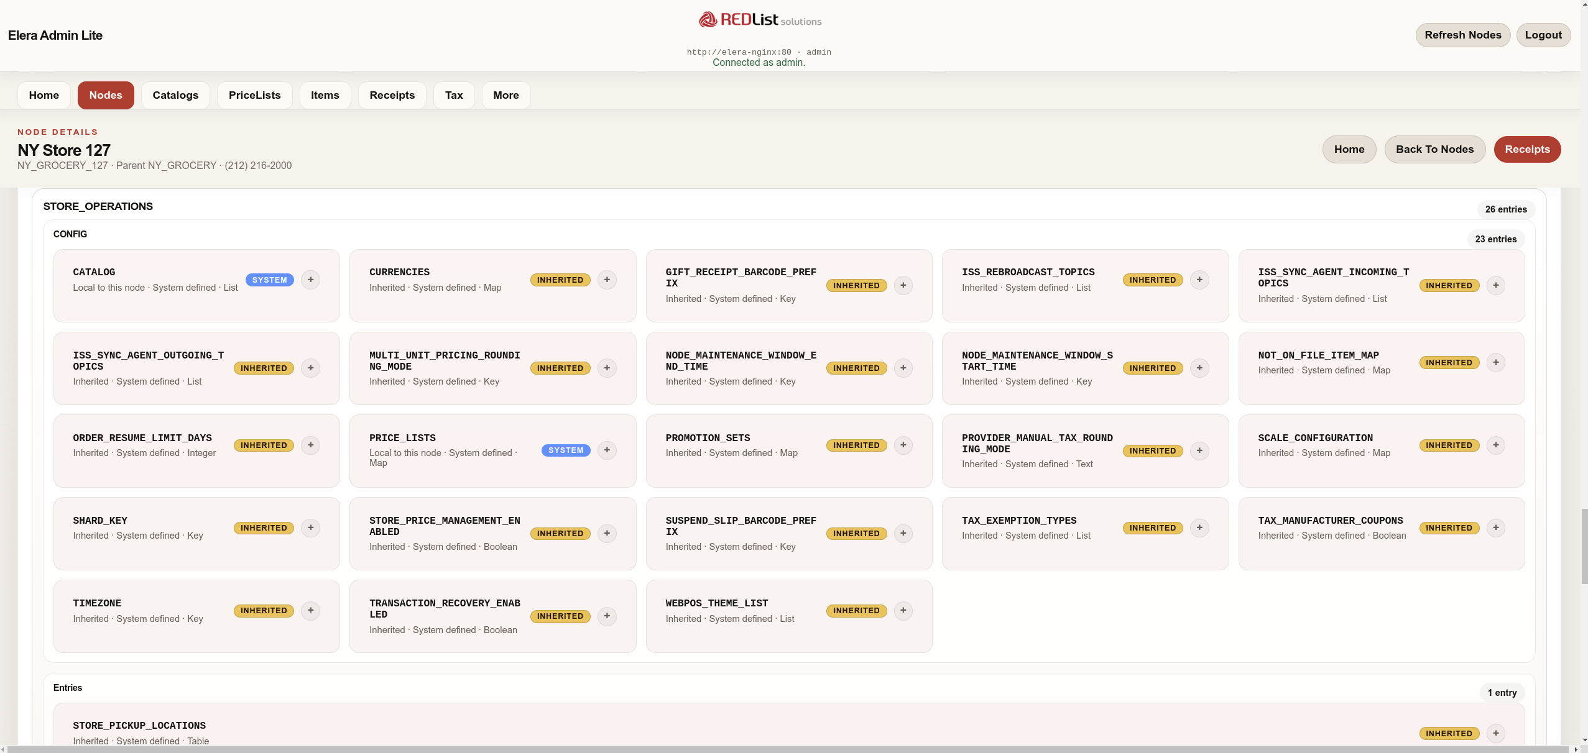Click the TAX_EXEMPTION_TYPES entry name
The height and width of the screenshot is (753, 1588).
tap(1019, 521)
